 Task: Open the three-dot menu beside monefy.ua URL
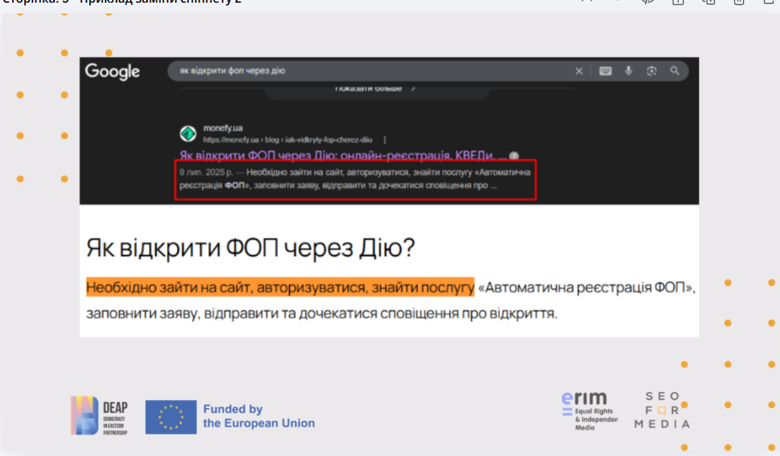[385, 140]
